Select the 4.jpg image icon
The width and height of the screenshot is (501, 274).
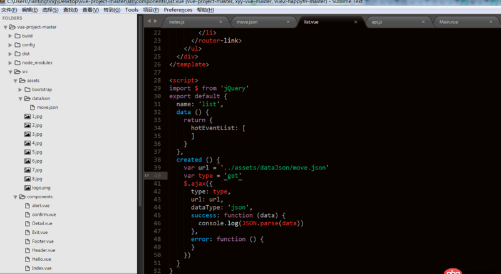click(28, 143)
